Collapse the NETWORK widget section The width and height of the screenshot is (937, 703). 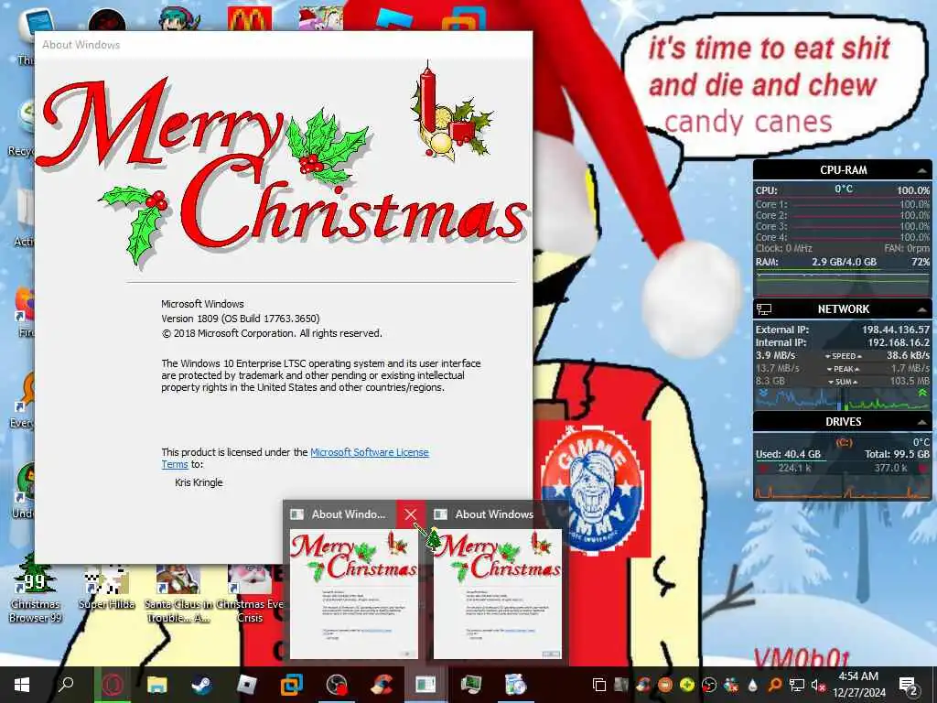pos(921,309)
